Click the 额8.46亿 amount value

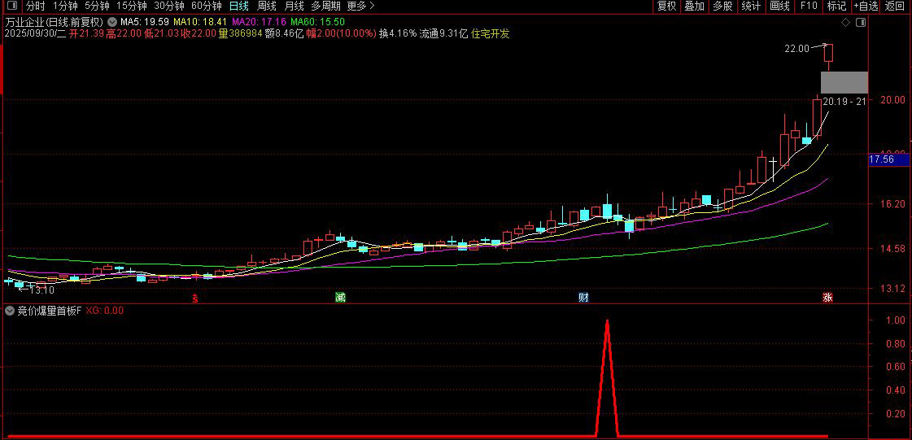(x=284, y=33)
